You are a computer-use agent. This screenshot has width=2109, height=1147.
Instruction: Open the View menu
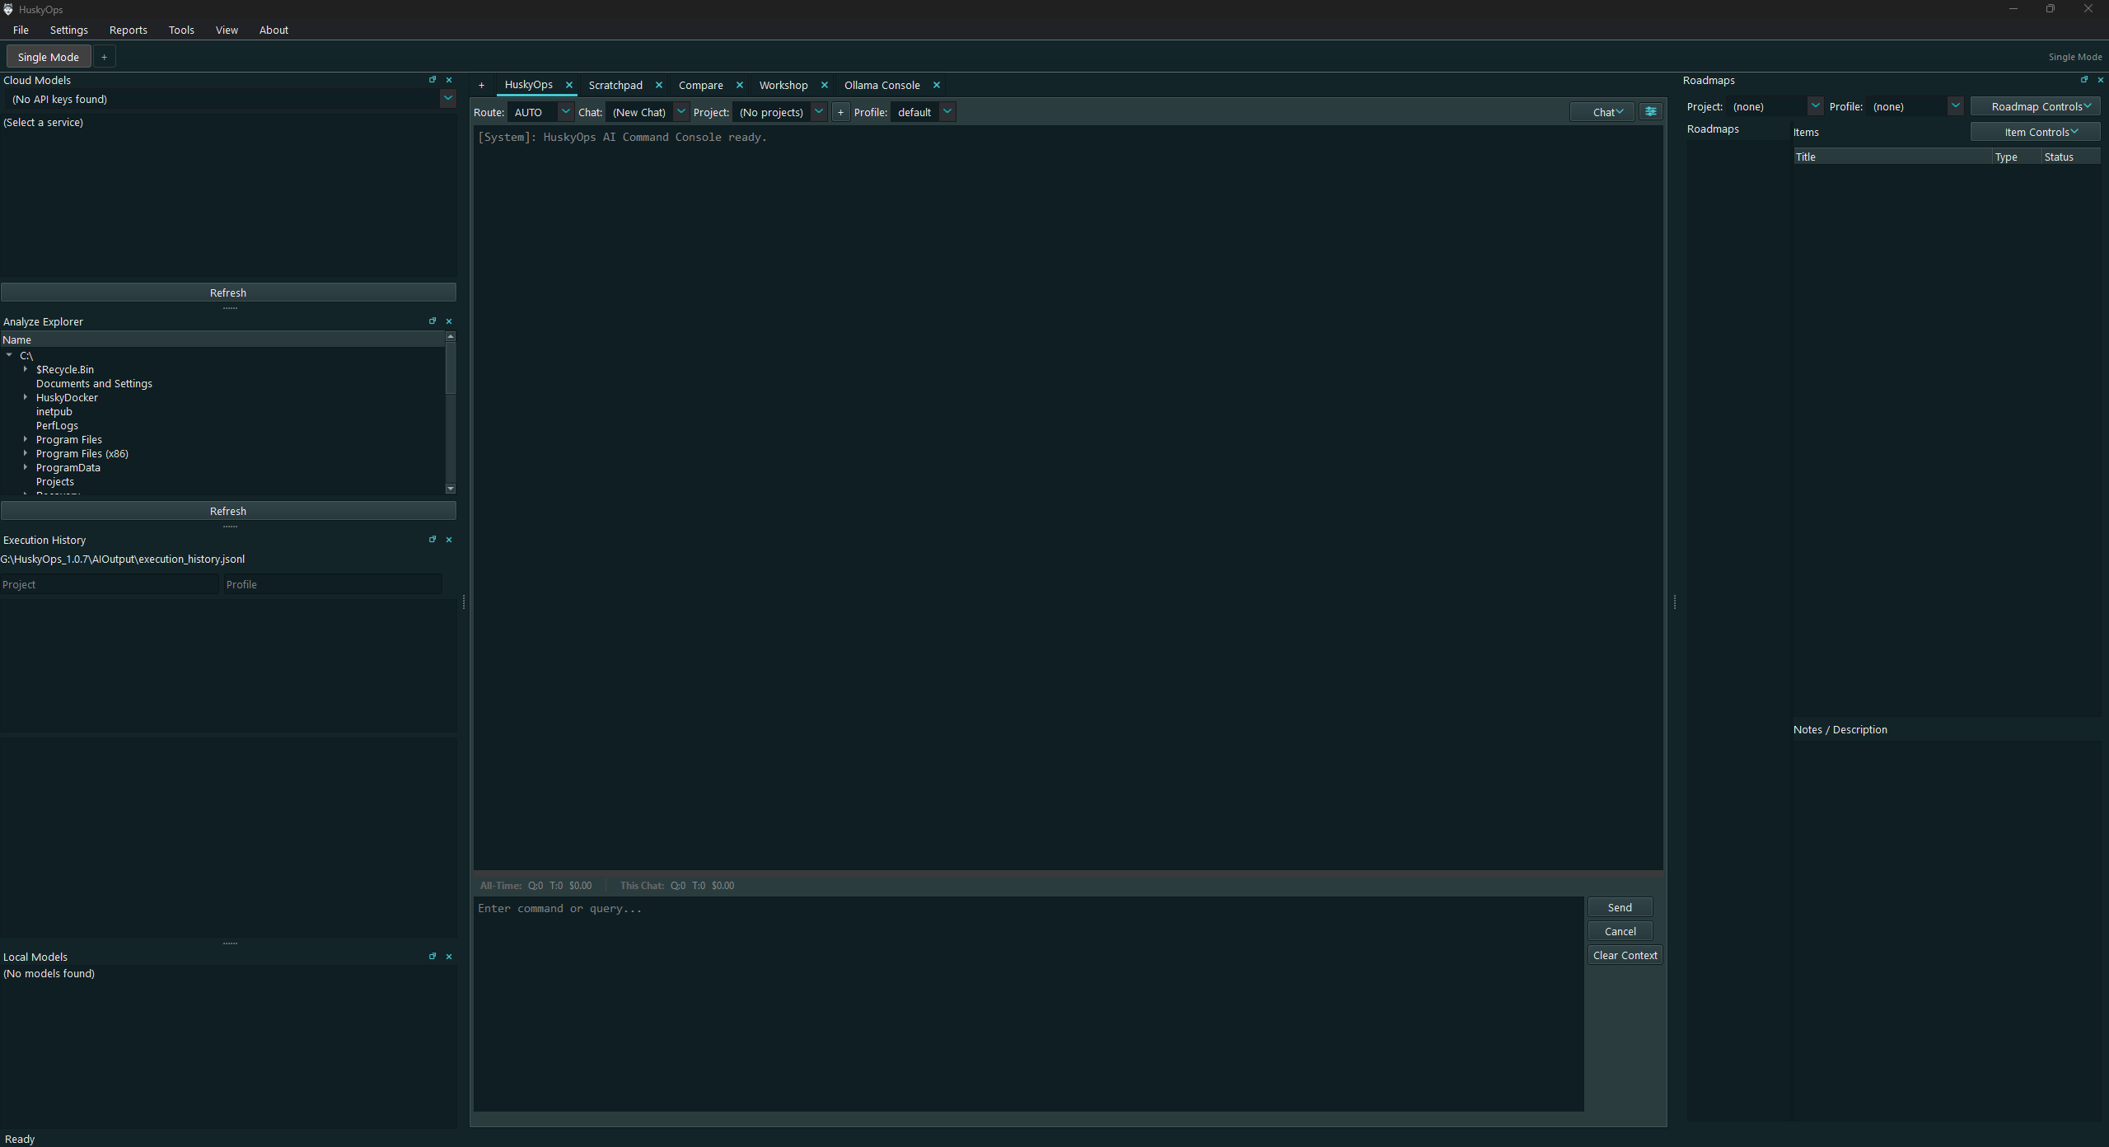click(227, 30)
